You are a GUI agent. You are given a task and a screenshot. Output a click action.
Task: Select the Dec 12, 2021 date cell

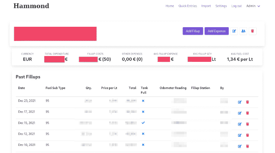point(27,134)
